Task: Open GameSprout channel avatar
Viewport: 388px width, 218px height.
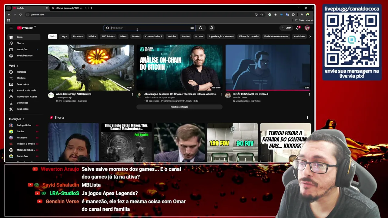Action: pos(51,95)
